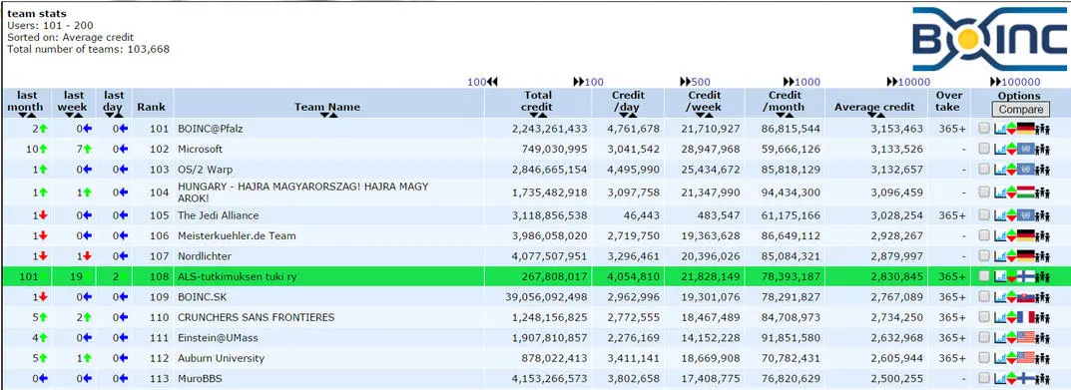Sort ascending by last week up arrow
1071x390 pixels.
79,115
